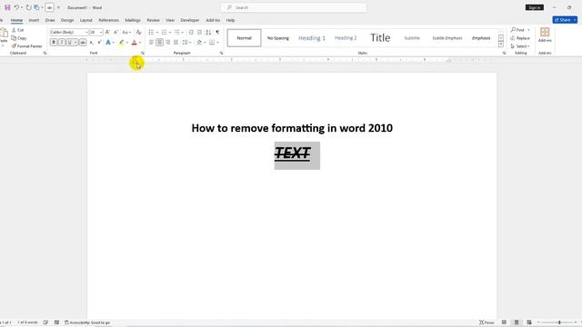Open the Insert tab
Screen dimensions: 582x327
34,20
